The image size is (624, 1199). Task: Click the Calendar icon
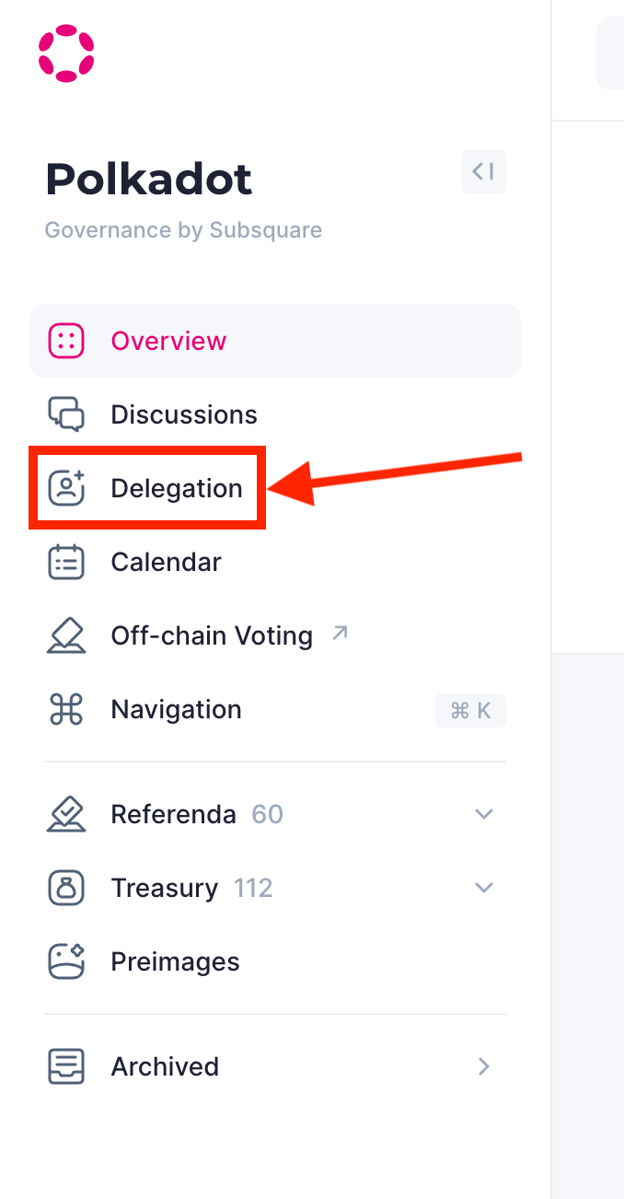click(66, 562)
